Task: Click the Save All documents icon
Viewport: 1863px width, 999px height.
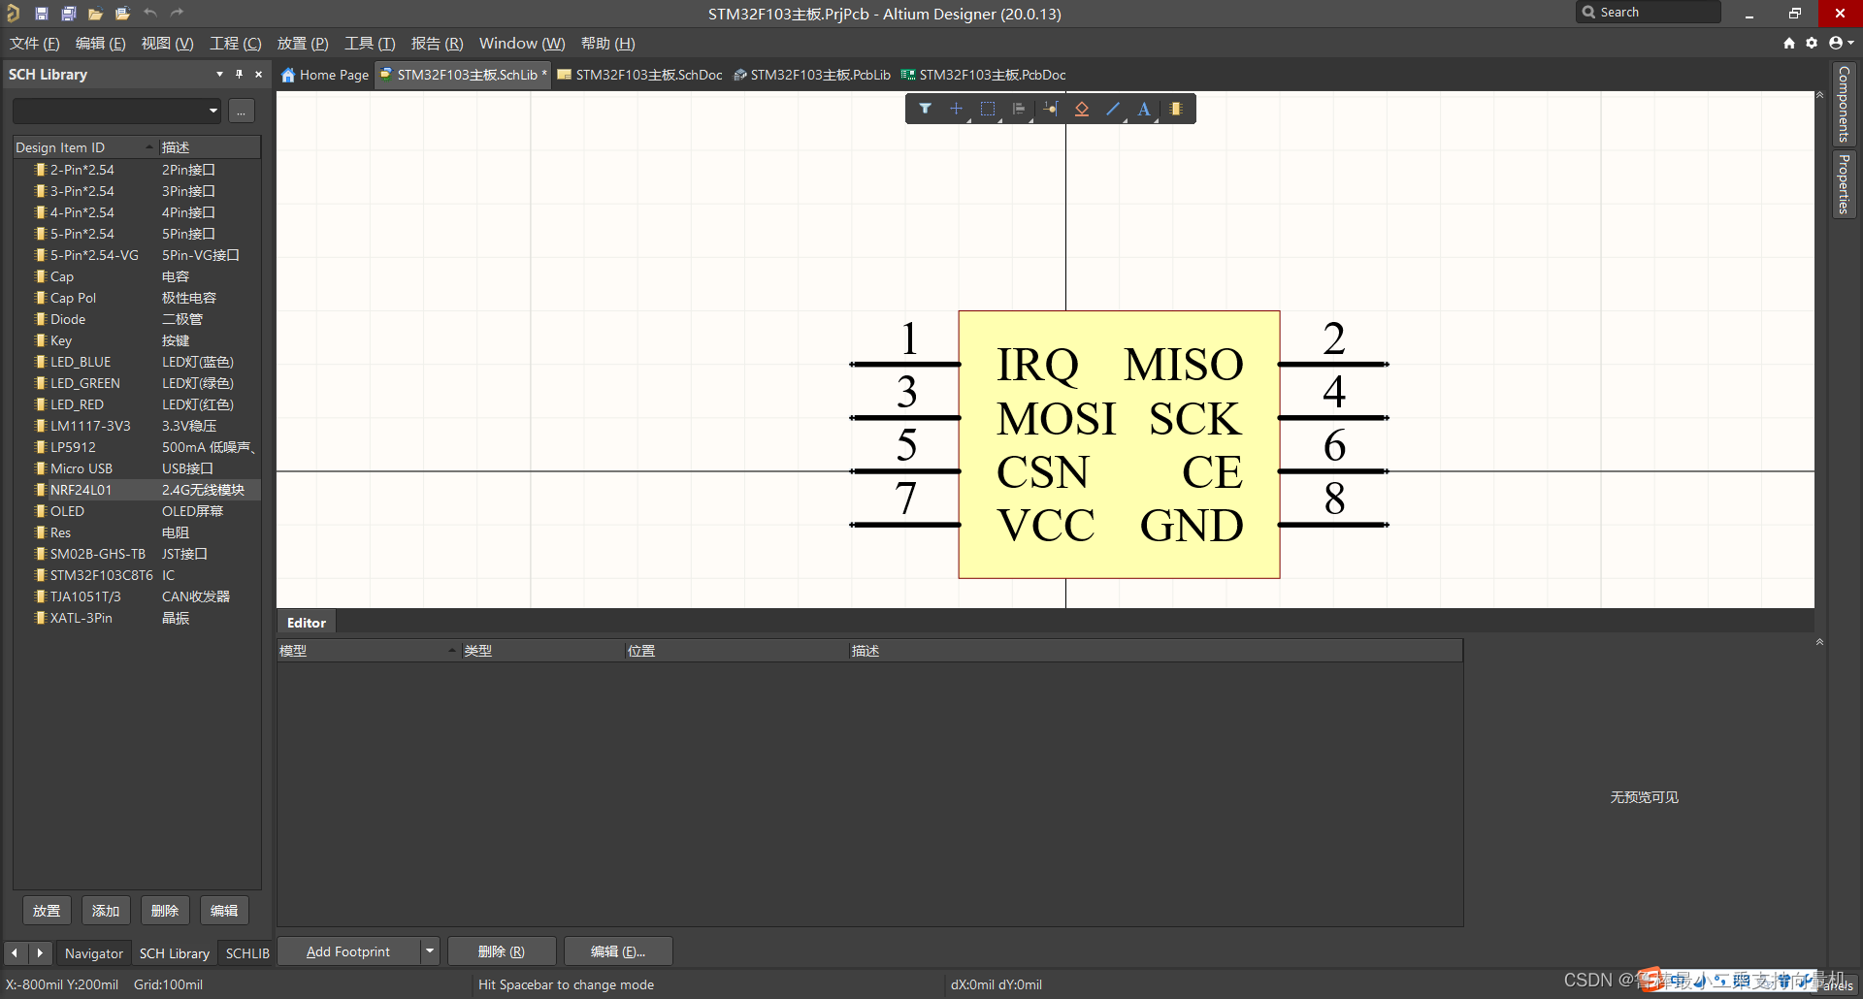Action: 69,14
